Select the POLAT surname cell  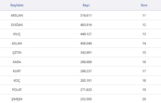point(17,90)
